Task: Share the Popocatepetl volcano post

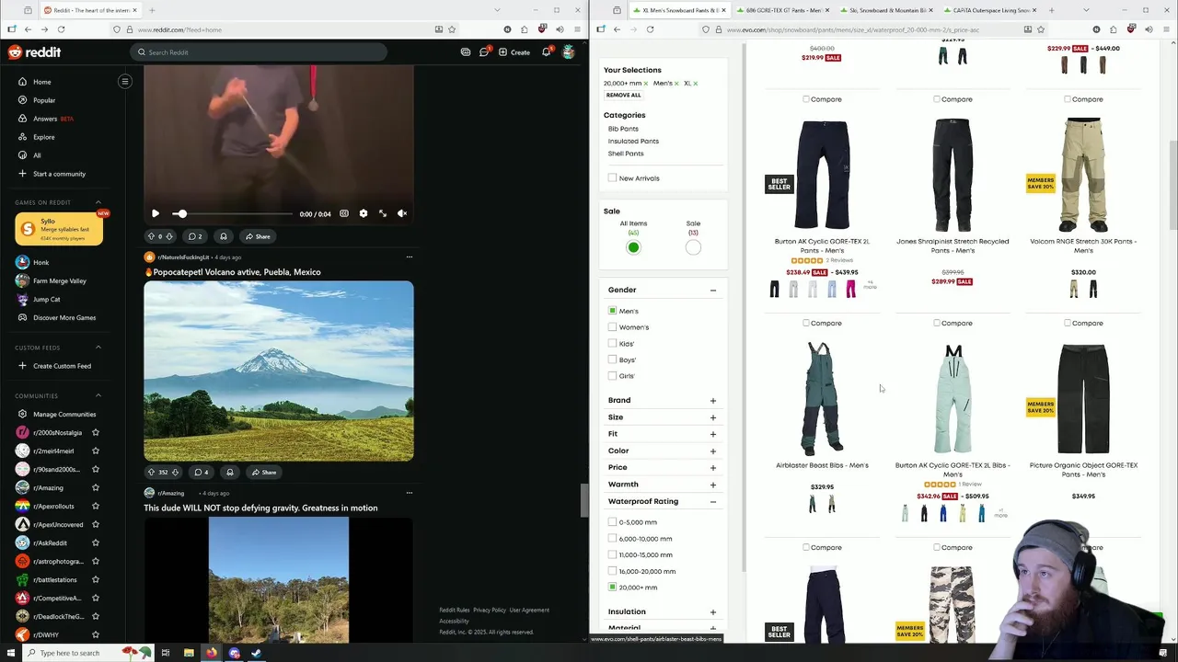Action: 263,473
